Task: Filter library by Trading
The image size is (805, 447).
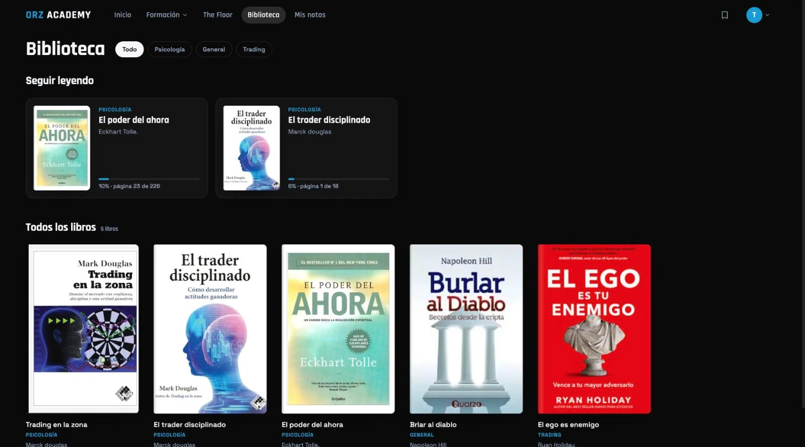Action: 254,49
